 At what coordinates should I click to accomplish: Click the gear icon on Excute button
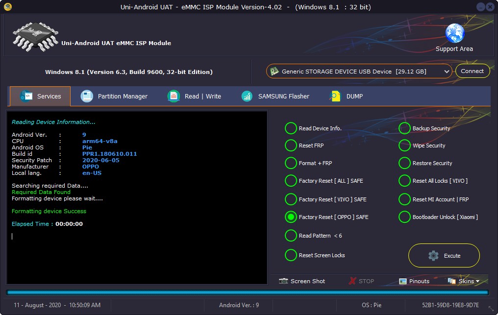pos(433,256)
